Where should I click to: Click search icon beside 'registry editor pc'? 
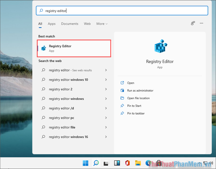[44, 118]
